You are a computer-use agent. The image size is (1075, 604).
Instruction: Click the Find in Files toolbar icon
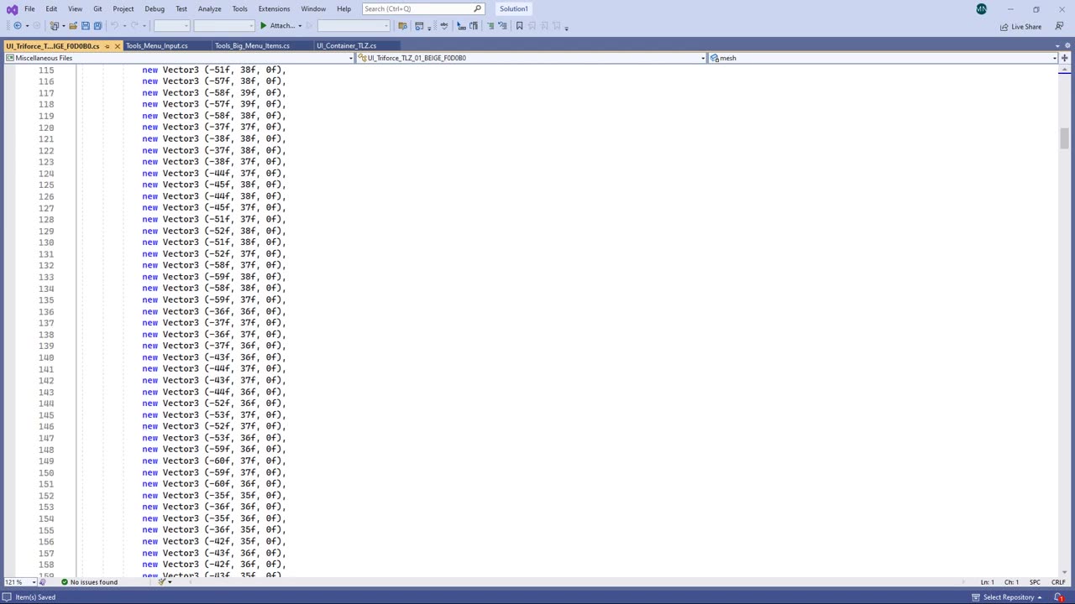402,26
